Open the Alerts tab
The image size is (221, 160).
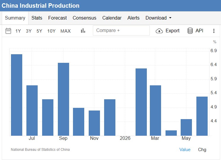click(133, 18)
